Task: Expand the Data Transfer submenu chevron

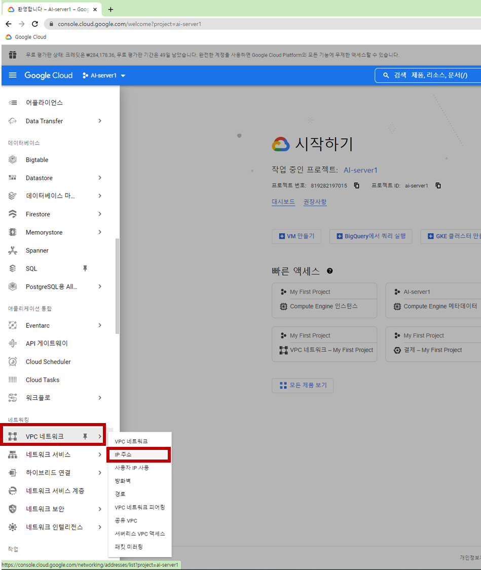Action: (x=100, y=121)
